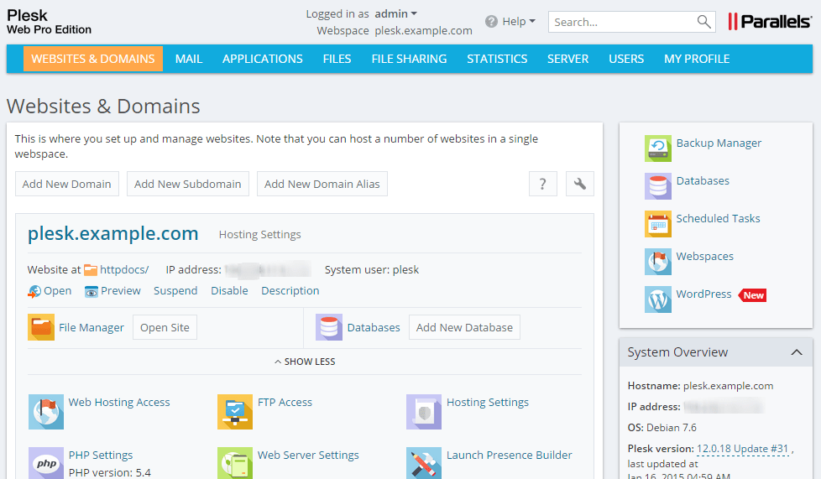Click the Scheduled Tasks text link
Viewport: 821px width, 479px height.
point(718,218)
